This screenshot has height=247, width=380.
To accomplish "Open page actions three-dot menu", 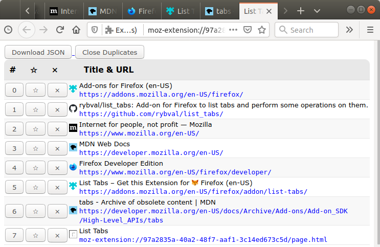I will 233,30.
